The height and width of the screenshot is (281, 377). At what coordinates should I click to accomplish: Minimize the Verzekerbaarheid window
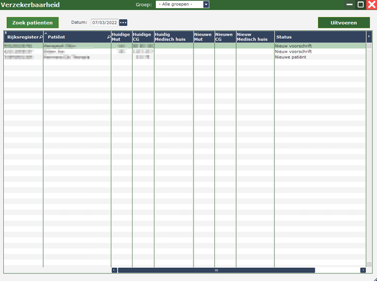coord(351,4)
